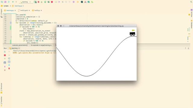Select the 'scripts' breadcrumb folder
Image resolution: width=193 pixels, height=108 pixels.
5,6
